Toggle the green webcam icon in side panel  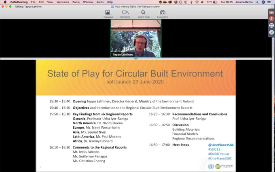click(x=271, y=32)
